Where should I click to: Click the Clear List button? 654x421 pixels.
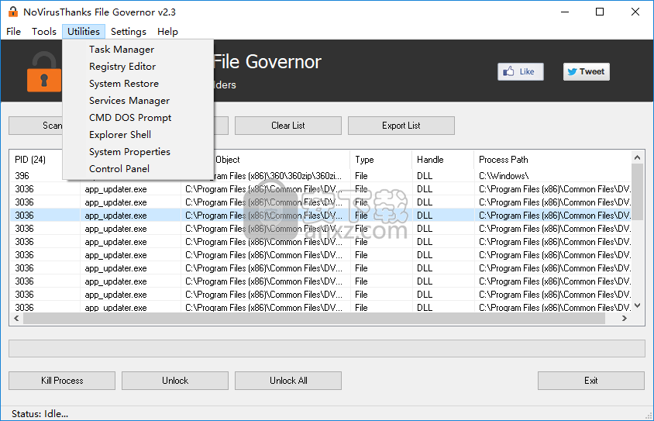(288, 126)
